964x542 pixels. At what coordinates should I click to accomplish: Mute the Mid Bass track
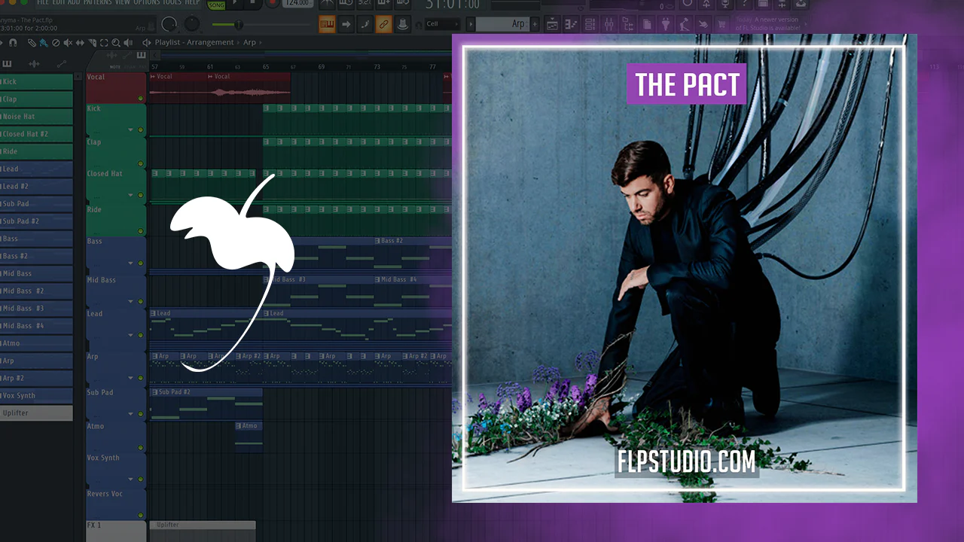[x=140, y=301]
